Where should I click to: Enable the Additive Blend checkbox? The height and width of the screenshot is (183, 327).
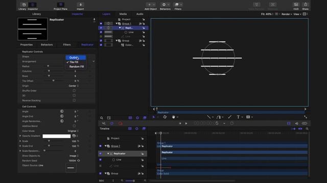coord(74,126)
